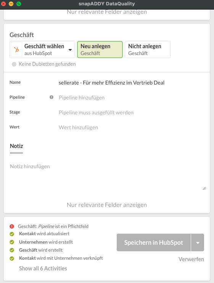Image resolution: width=214 pixels, height=283 pixels.
Task: Click the Pipeline required-field warning icon
Action: click(51, 97)
